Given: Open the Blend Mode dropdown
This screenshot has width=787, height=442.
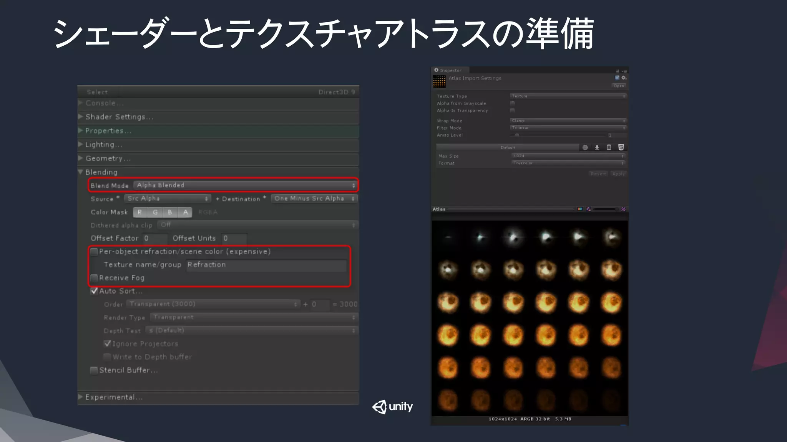Looking at the screenshot, I should pyautogui.click(x=246, y=185).
